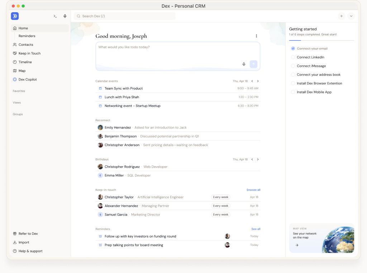Click Snooze all in Keep-in-touch
Image resolution: width=367 pixels, height=273 pixels.
pos(253,190)
